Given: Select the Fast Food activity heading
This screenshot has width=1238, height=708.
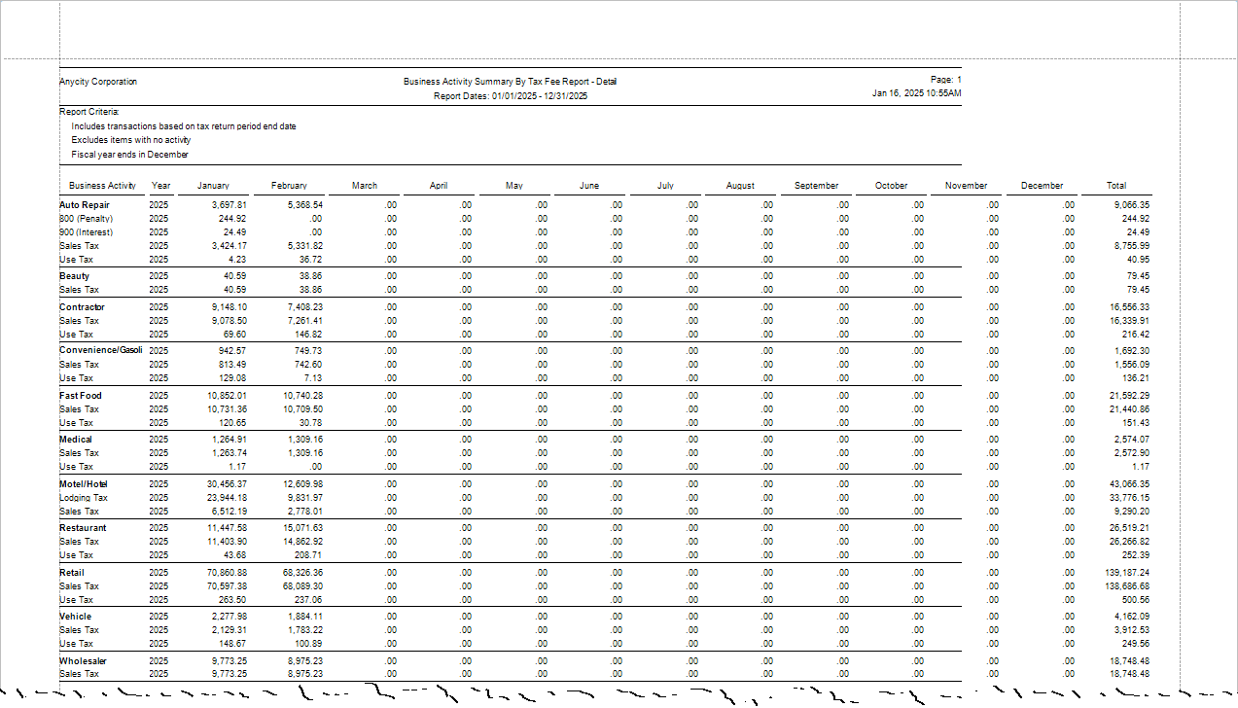Looking at the screenshot, I should [81, 396].
